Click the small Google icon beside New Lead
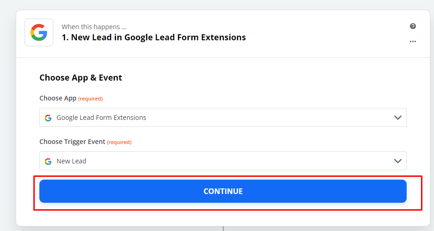 tap(48, 161)
